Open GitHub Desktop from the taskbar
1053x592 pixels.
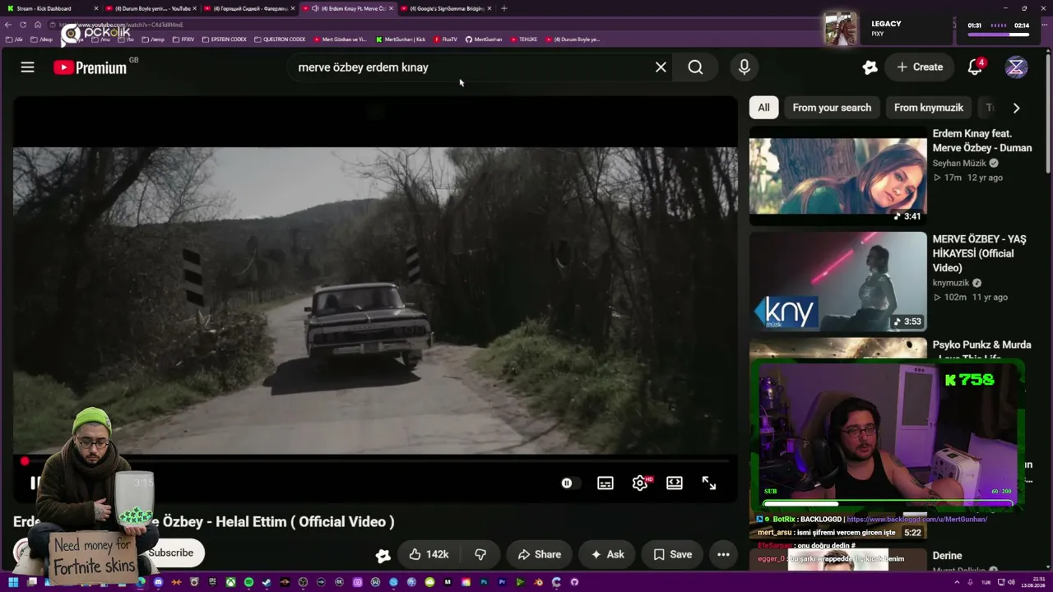pos(574,582)
